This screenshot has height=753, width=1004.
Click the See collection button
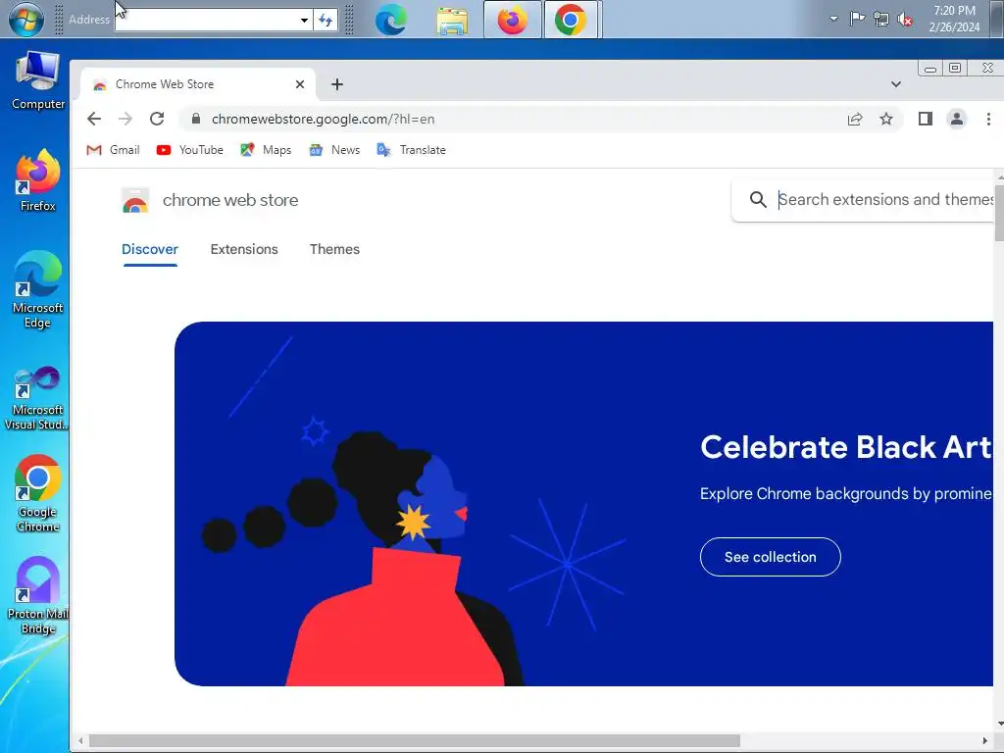(771, 557)
